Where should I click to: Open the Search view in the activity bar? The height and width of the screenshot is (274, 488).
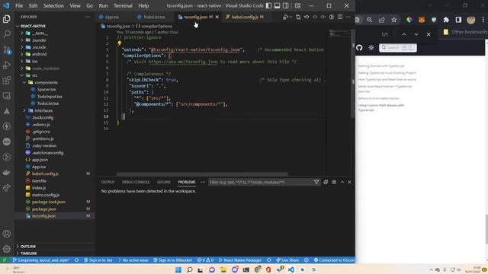[7, 34]
